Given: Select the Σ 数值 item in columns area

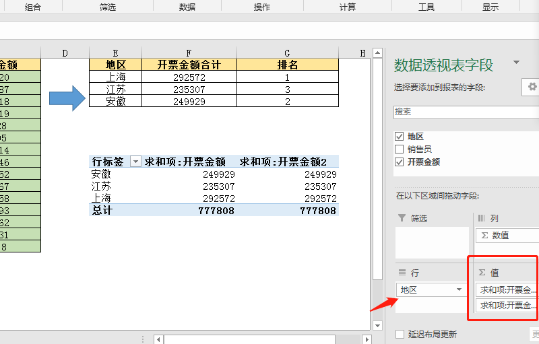Looking at the screenshot, I should (x=507, y=236).
